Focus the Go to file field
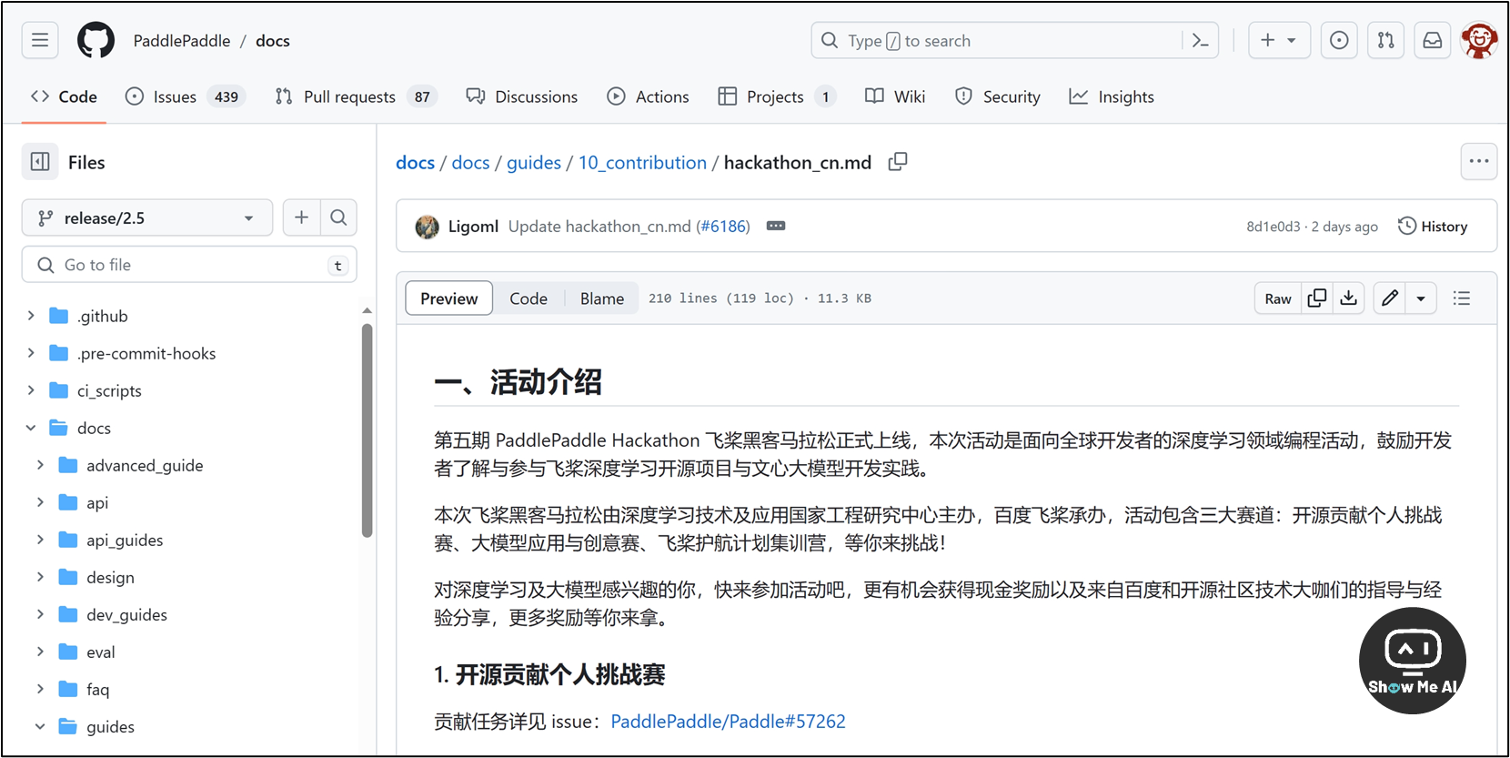 tap(189, 265)
